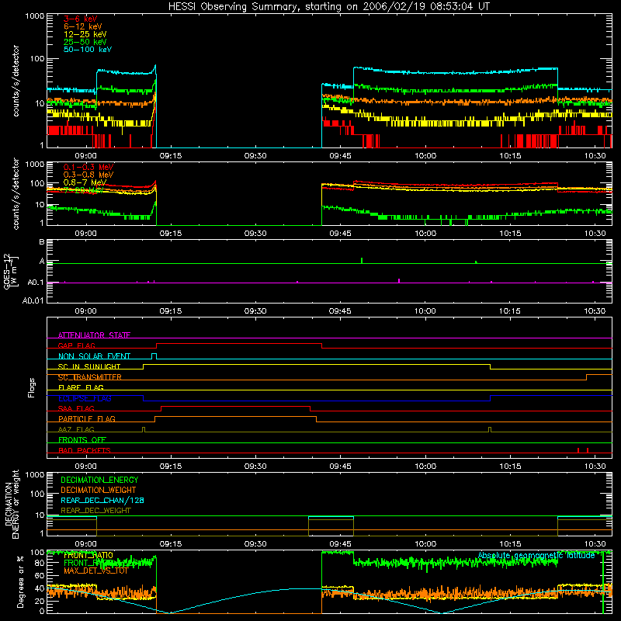The height and width of the screenshot is (621, 621).
Task: Click the 6-12 keV legend label
Action: 83,26
